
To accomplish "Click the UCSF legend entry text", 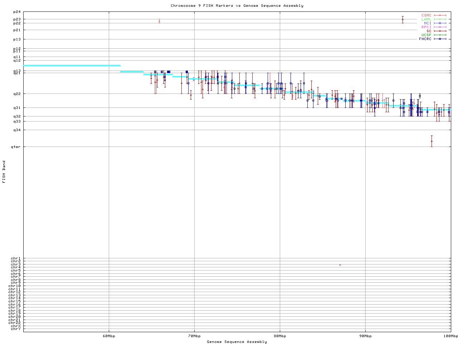I will pos(426,35).
